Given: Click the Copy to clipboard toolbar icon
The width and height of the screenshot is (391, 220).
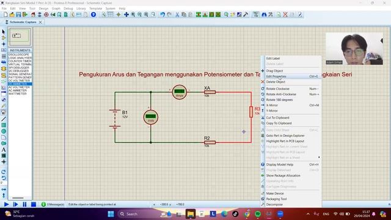Looking at the screenshot, I should point(184,15).
